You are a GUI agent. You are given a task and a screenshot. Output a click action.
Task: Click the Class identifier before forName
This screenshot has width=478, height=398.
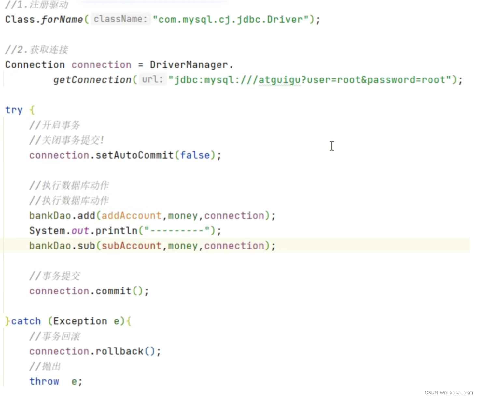20,20
